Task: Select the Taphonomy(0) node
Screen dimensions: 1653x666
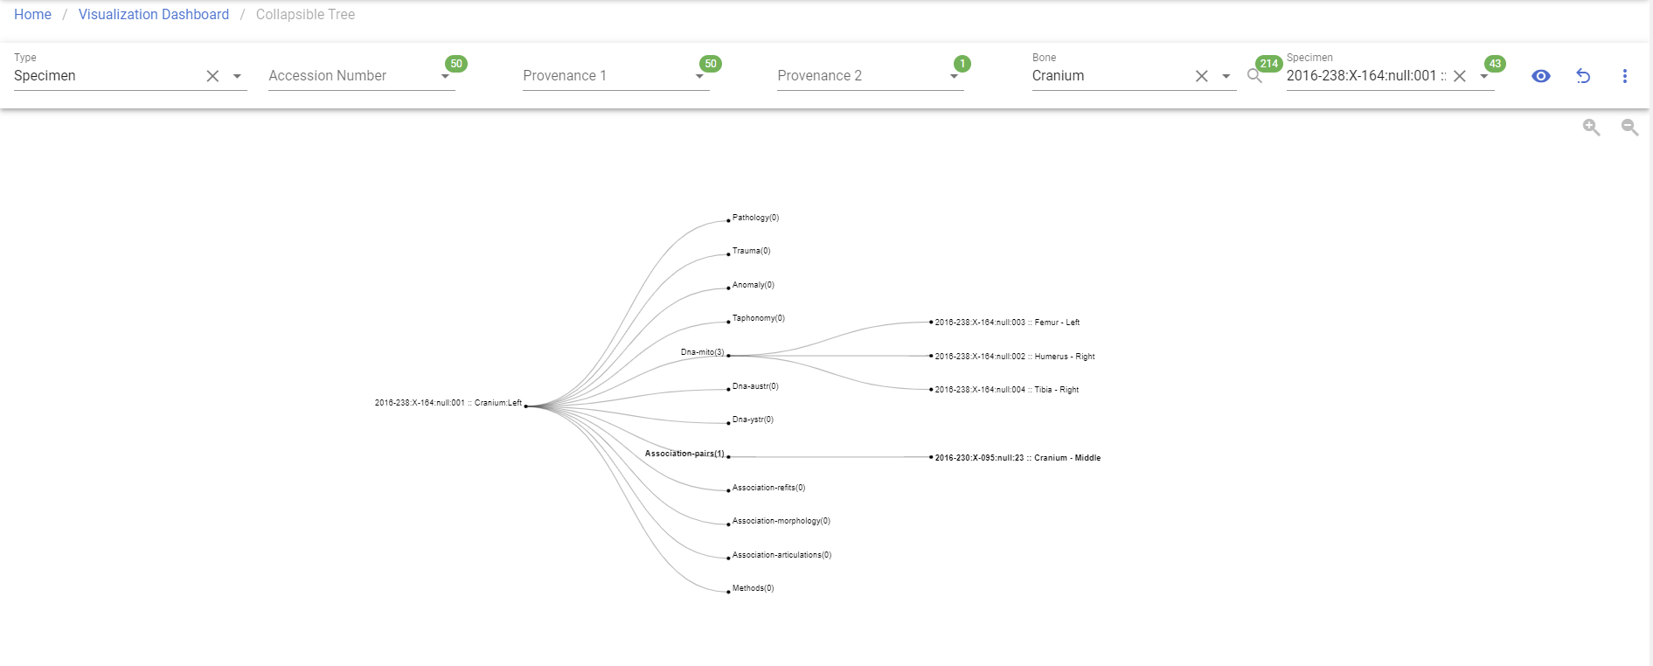Action: click(x=757, y=318)
